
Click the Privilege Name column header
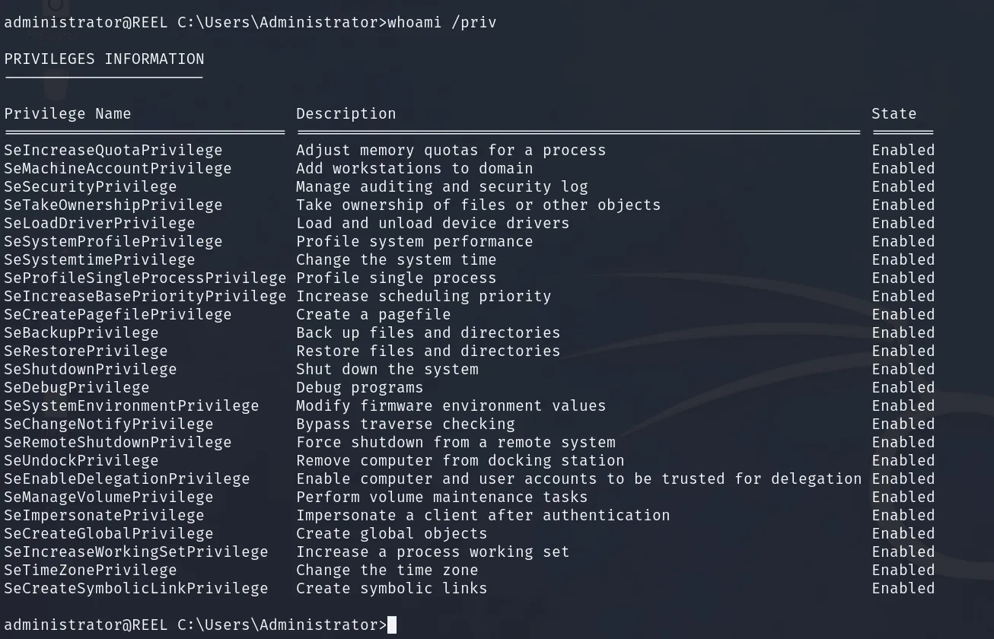[x=68, y=113]
